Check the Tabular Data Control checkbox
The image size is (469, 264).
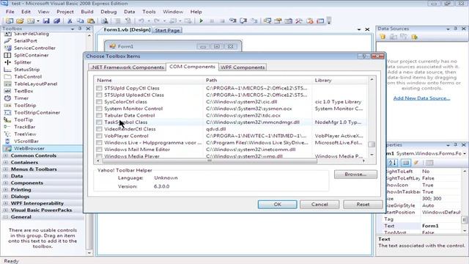99,115
